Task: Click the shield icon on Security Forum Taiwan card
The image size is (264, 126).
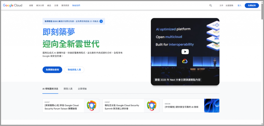Action: point(92,106)
